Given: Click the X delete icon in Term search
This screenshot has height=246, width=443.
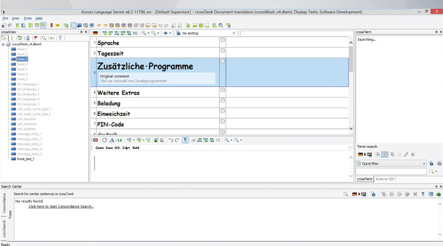Looking at the screenshot, I should (413, 155).
